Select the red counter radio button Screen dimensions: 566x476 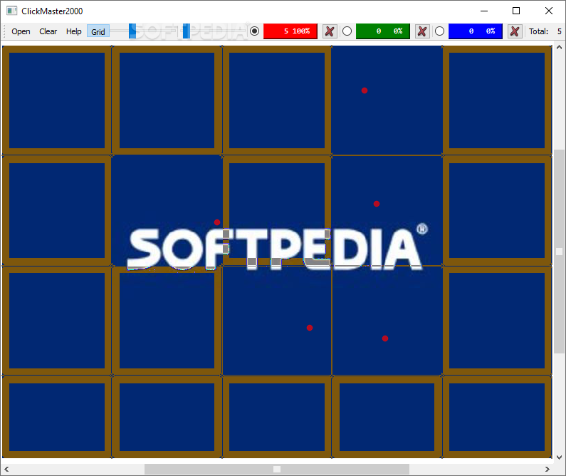254,31
